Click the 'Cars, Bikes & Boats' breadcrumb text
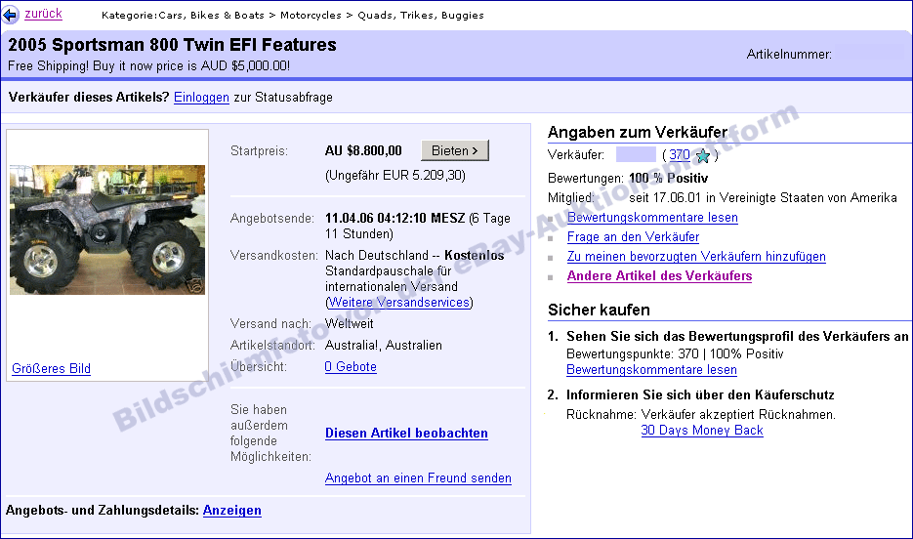The width and height of the screenshot is (913, 539). pyautogui.click(x=211, y=15)
